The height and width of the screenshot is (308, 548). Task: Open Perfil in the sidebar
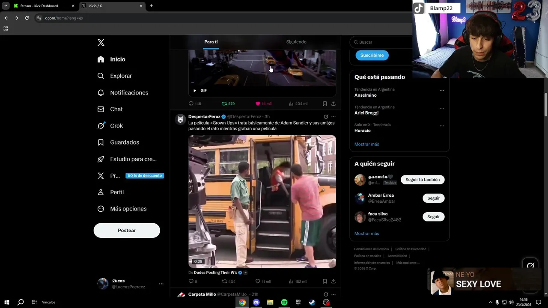[x=110, y=192]
